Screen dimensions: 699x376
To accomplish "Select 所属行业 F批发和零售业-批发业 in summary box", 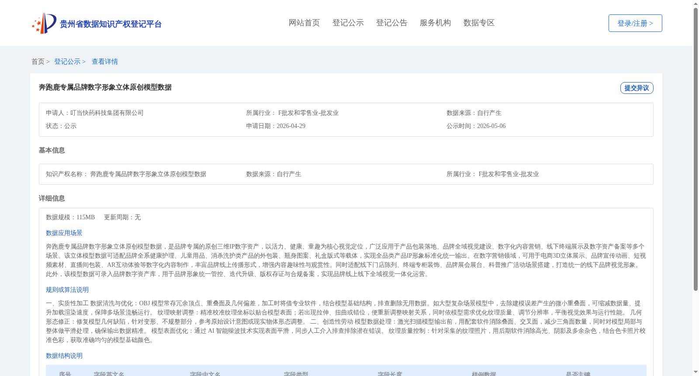I will 292,113.
